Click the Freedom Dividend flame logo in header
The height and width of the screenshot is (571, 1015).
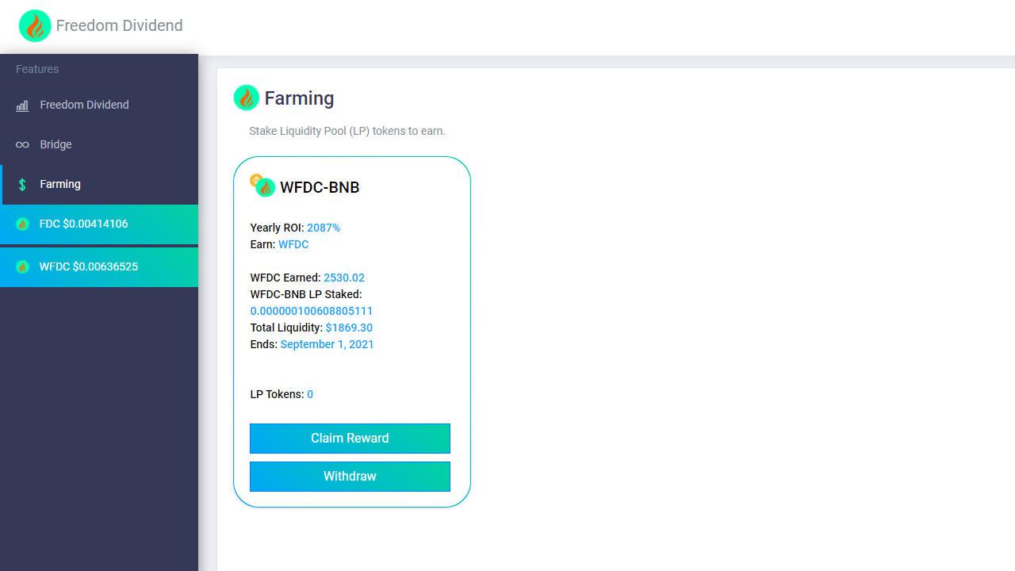(x=35, y=26)
